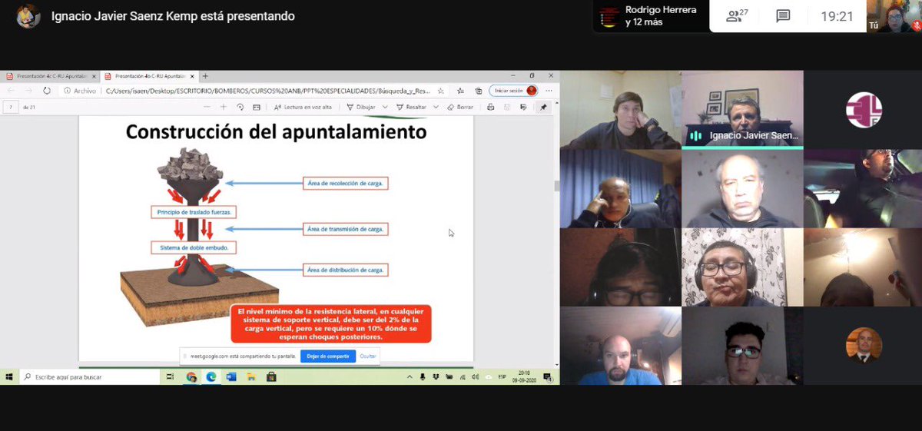Click 'Sistema de doble embudo' label

[x=194, y=248]
